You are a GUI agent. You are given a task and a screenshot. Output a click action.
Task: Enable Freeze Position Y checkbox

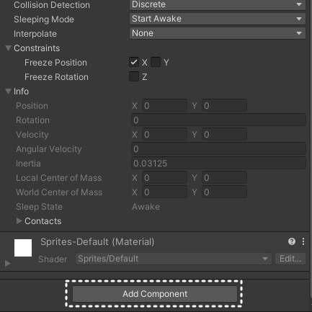click(156, 62)
